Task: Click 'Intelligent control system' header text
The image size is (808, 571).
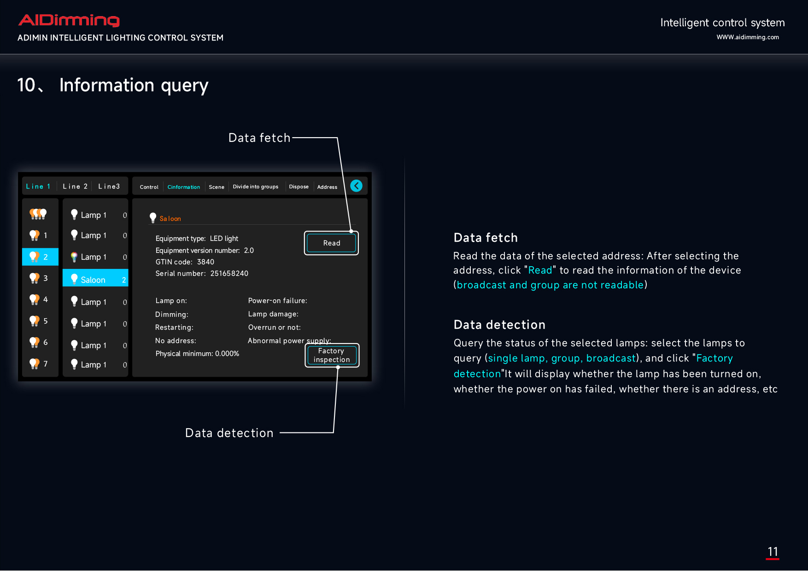Action: click(x=722, y=23)
